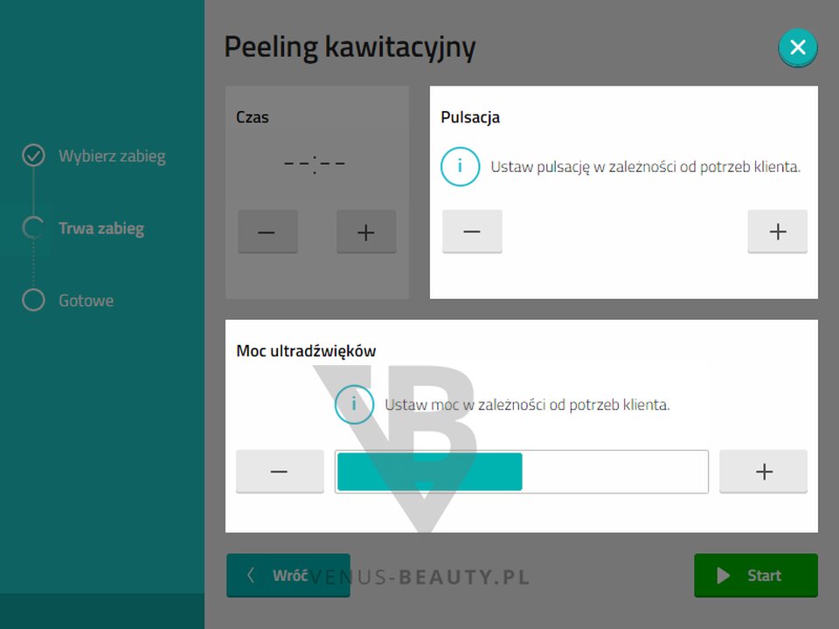Raise Moc ultradźwięków with plus button
Screen dimensions: 839x629
click(x=764, y=471)
